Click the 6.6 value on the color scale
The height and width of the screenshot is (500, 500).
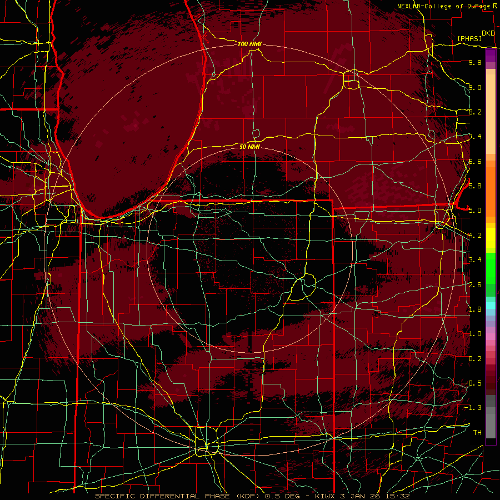[x=475, y=162]
